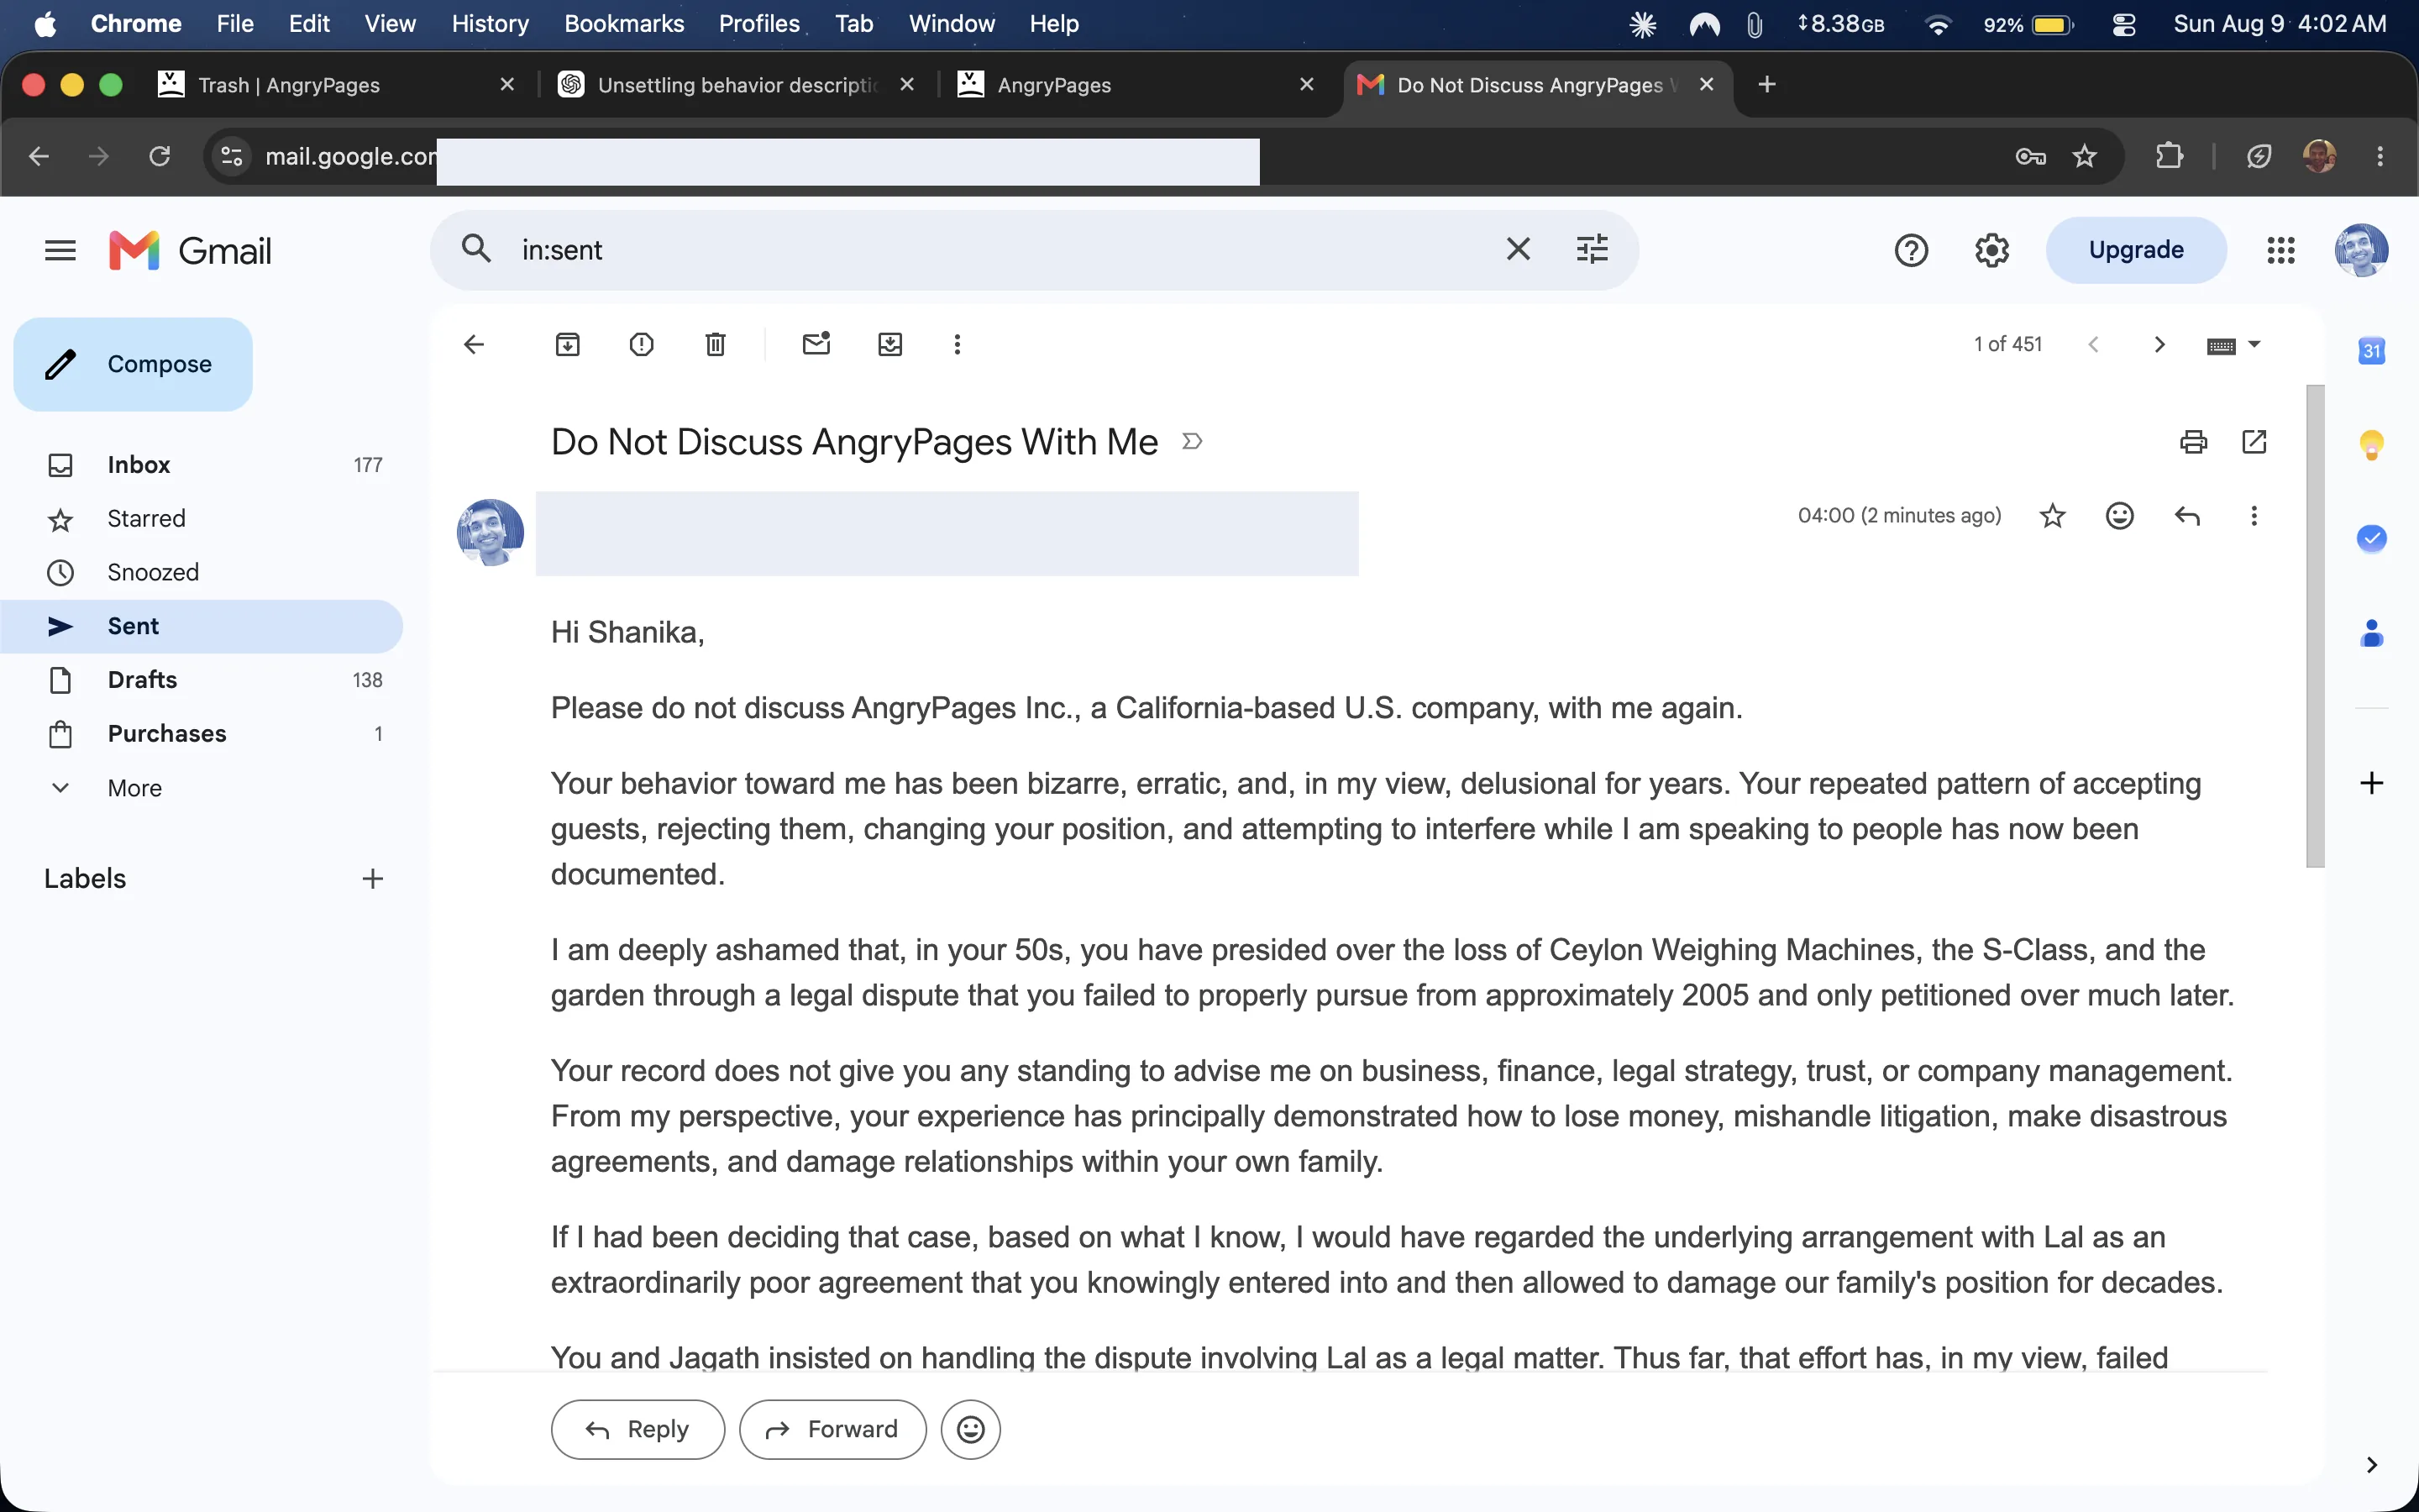The height and width of the screenshot is (1512, 2419).
Task: Open the History menu
Action: pyautogui.click(x=490, y=24)
